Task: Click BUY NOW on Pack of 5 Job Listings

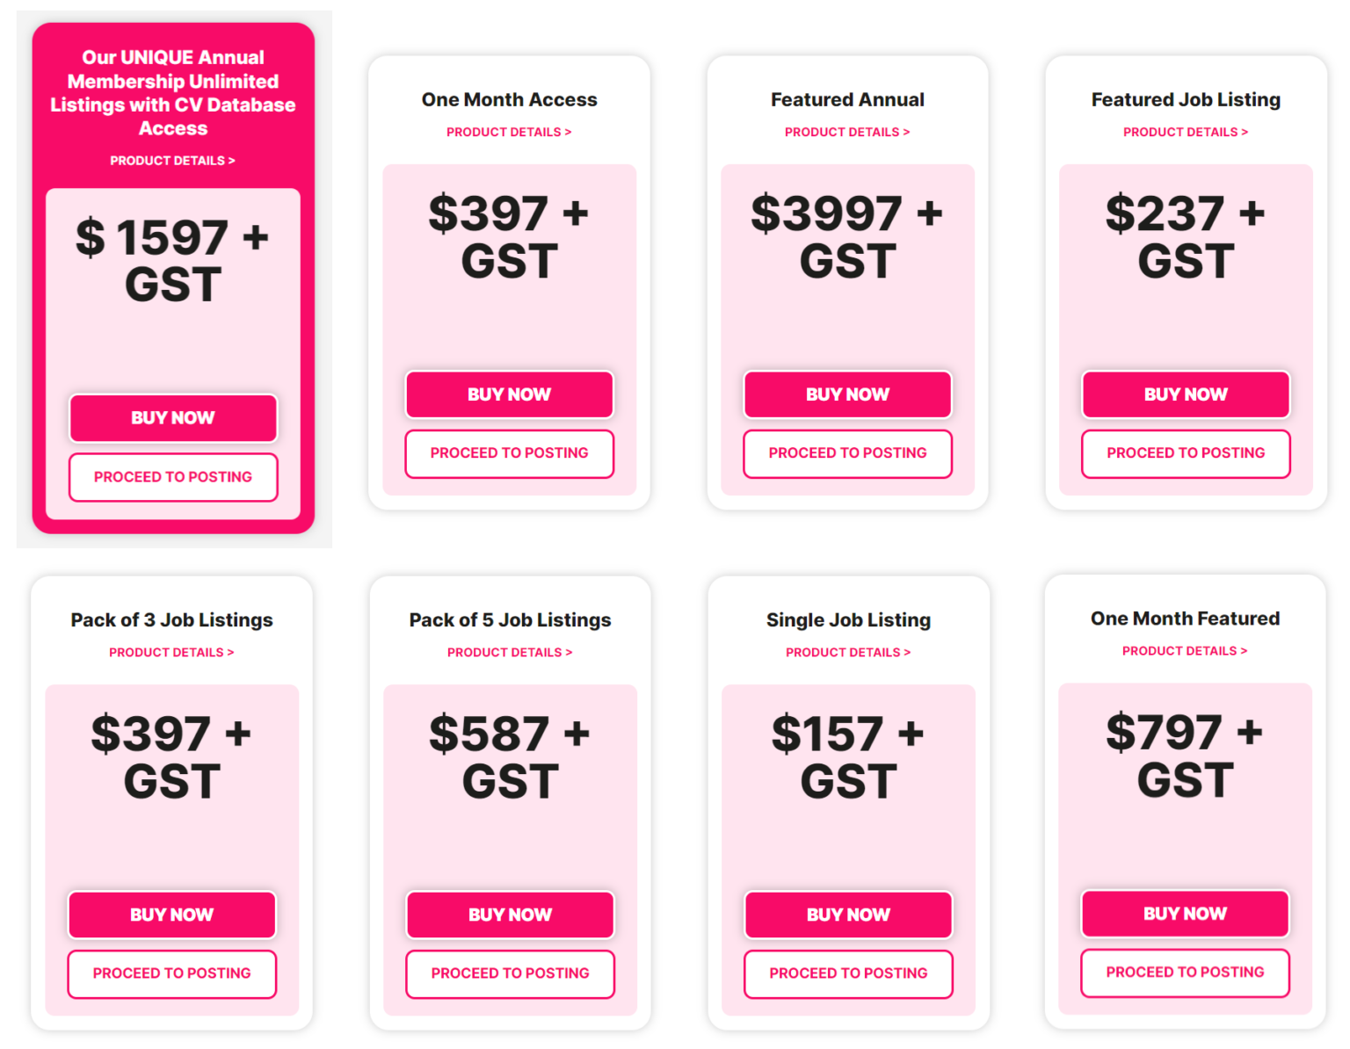Action: [x=509, y=915]
